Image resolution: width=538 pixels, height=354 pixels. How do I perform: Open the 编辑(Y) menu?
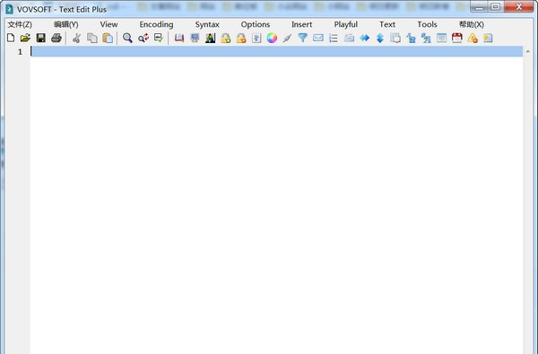tap(66, 24)
